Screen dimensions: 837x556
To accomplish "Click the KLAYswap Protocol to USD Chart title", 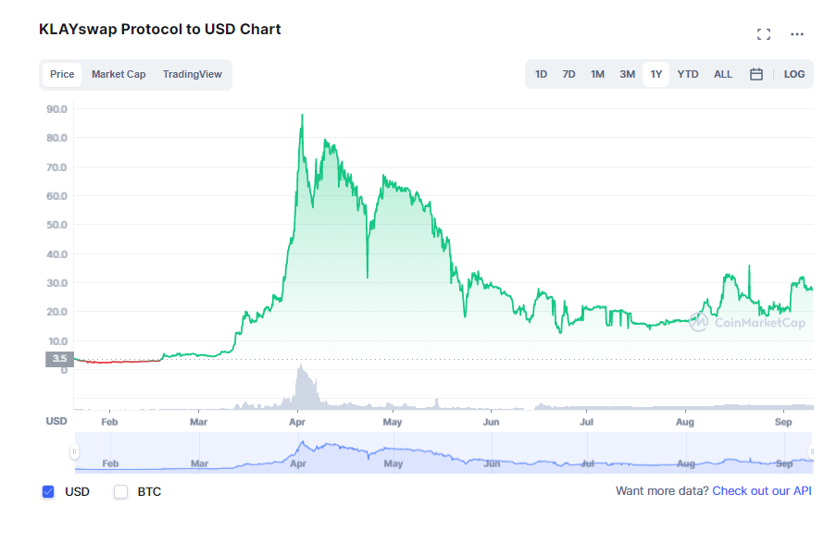I will 159,29.
